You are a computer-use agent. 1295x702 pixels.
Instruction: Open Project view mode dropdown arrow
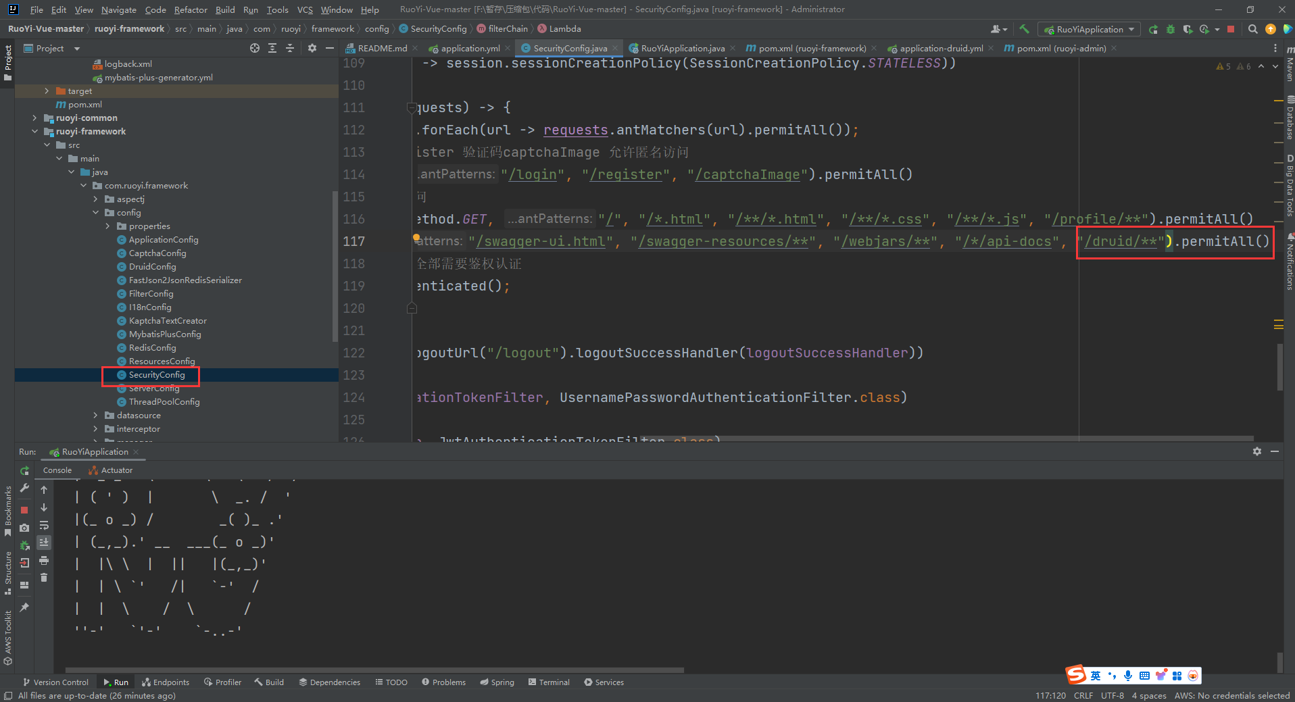(77, 49)
